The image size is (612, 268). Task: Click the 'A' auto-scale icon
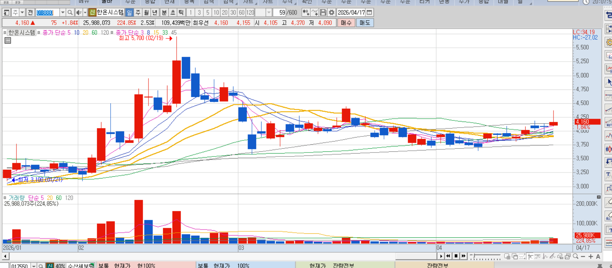tap(598, 257)
